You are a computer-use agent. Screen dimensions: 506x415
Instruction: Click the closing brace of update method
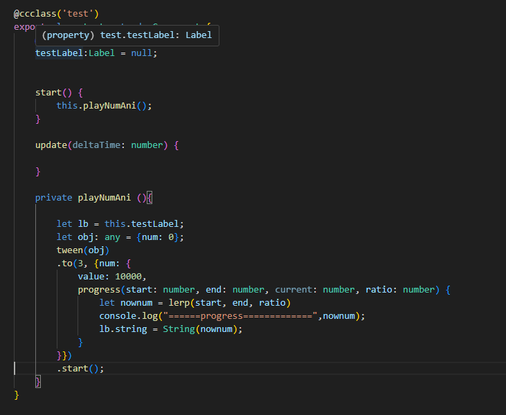38,172
